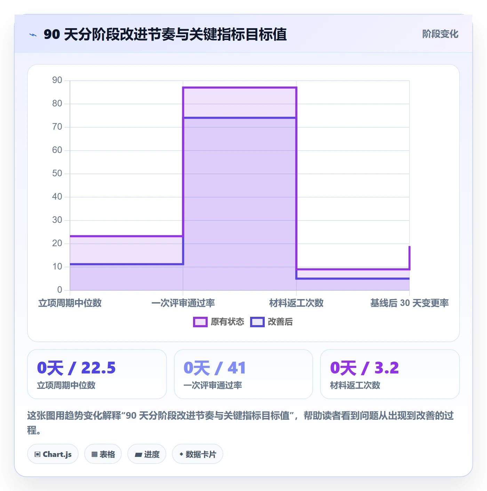Toggle the 原有状态 legend swatch
This screenshot has height=491, width=487.
tap(200, 322)
